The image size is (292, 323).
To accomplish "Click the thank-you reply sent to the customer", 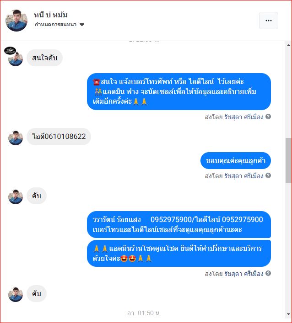I will pyautogui.click(x=235, y=161).
